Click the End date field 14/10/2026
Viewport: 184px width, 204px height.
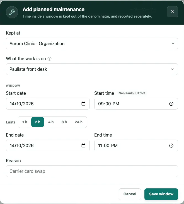tap(48, 145)
